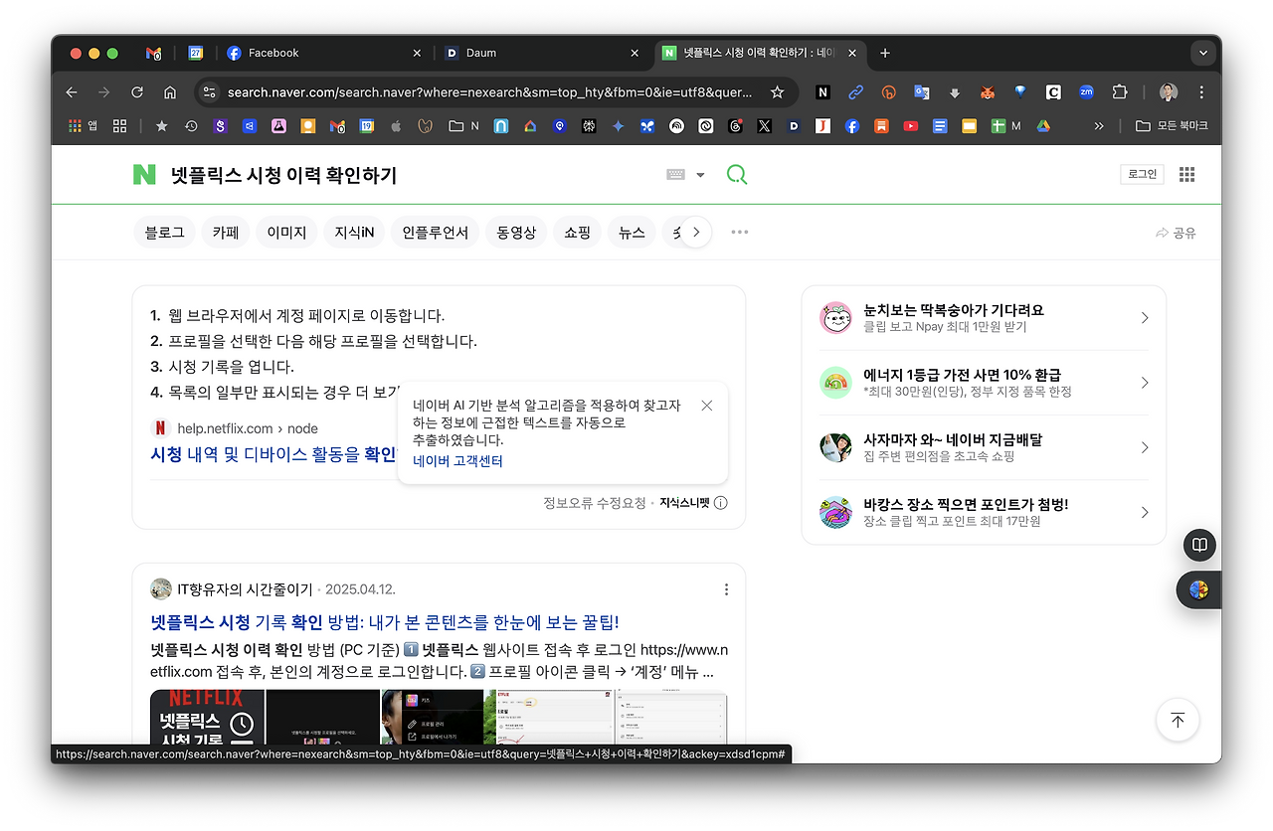Image resolution: width=1273 pixels, height=831 pixels.
Task: Expand the keyboard input dropdown arrow
Action: 700,175
